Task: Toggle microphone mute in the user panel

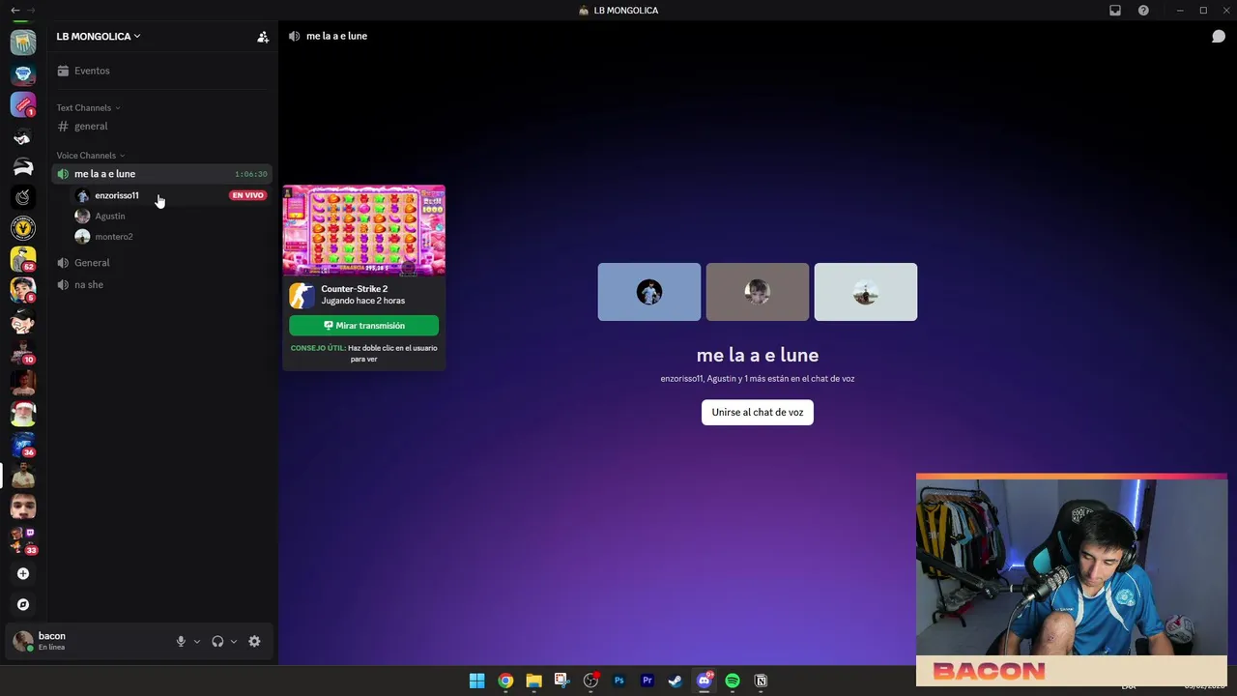Action: tap(181, 642)
